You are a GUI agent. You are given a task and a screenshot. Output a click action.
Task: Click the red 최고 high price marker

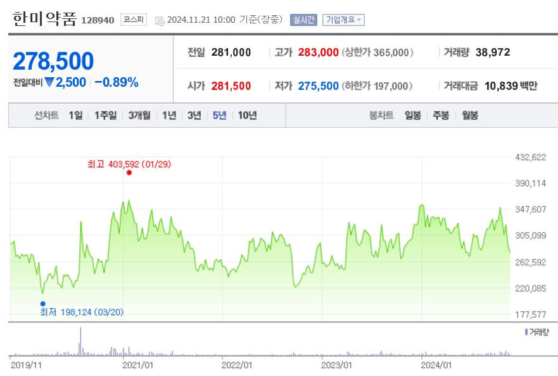[129, 172]
